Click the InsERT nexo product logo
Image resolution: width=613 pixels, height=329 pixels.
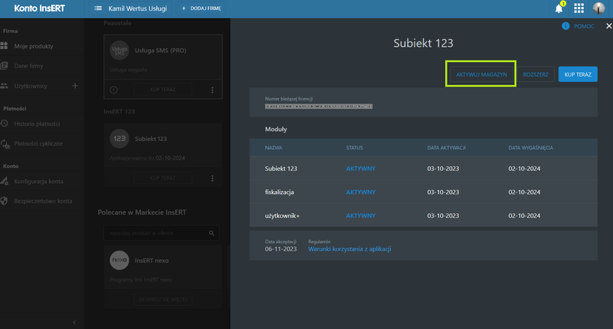pyautogui.click(x=120, y=260)
